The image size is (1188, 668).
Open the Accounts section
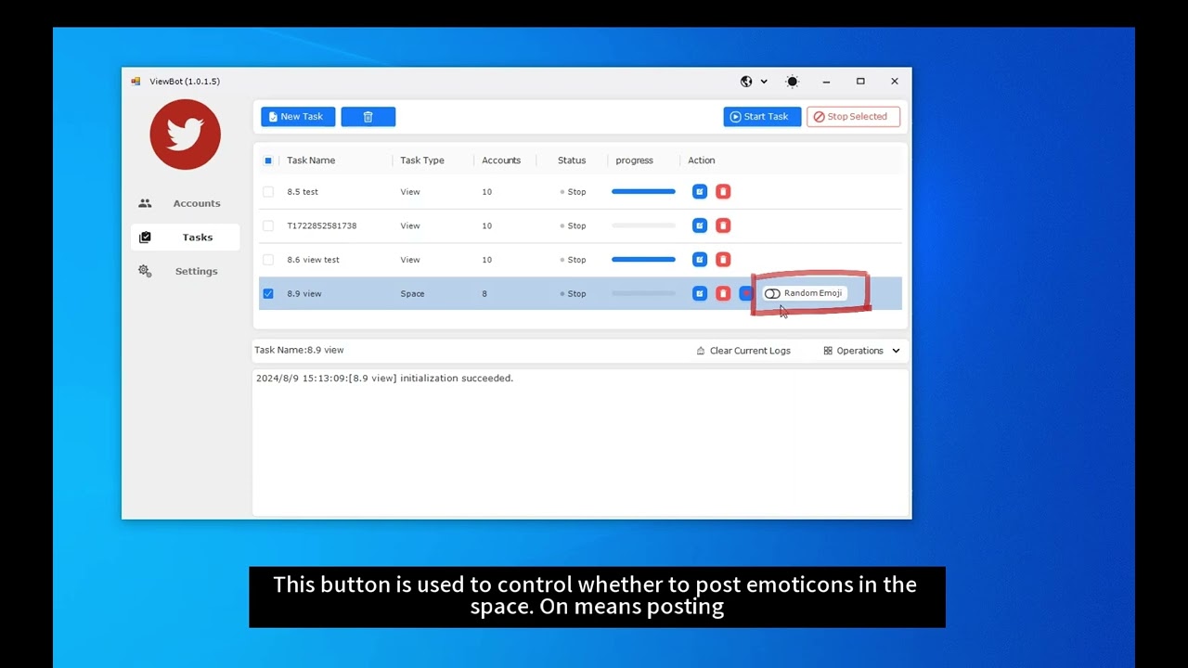[185, 203]
